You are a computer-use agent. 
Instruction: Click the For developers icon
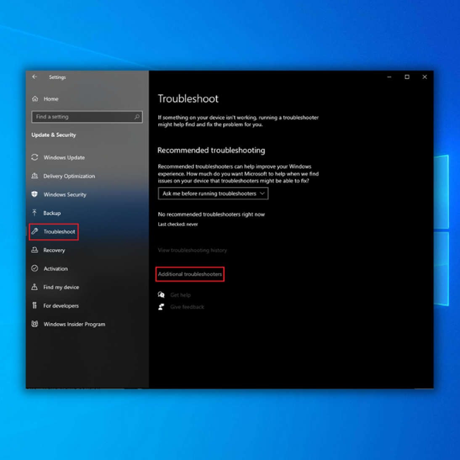coord(35,306)
